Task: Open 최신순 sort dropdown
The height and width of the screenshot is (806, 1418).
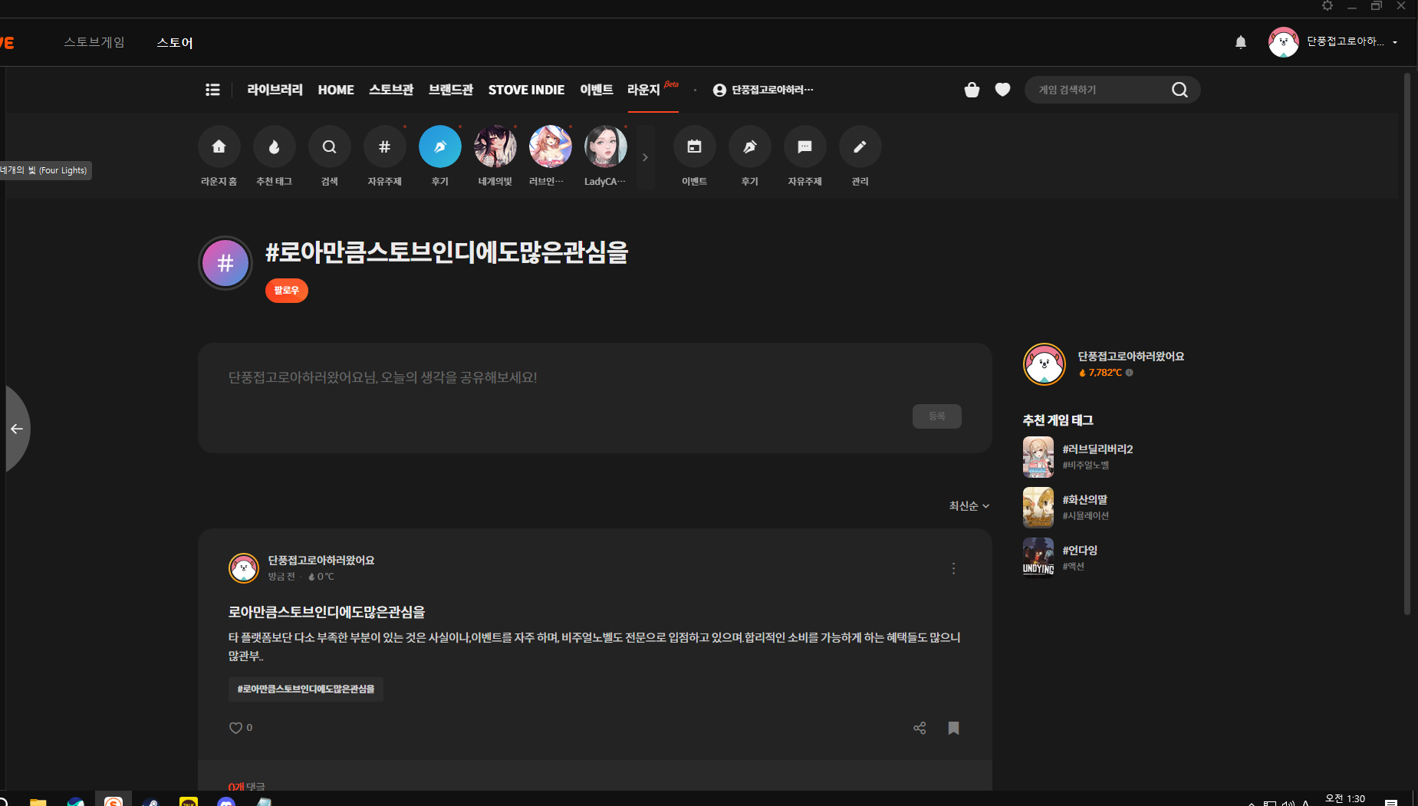Action: [x=969, y=505]
